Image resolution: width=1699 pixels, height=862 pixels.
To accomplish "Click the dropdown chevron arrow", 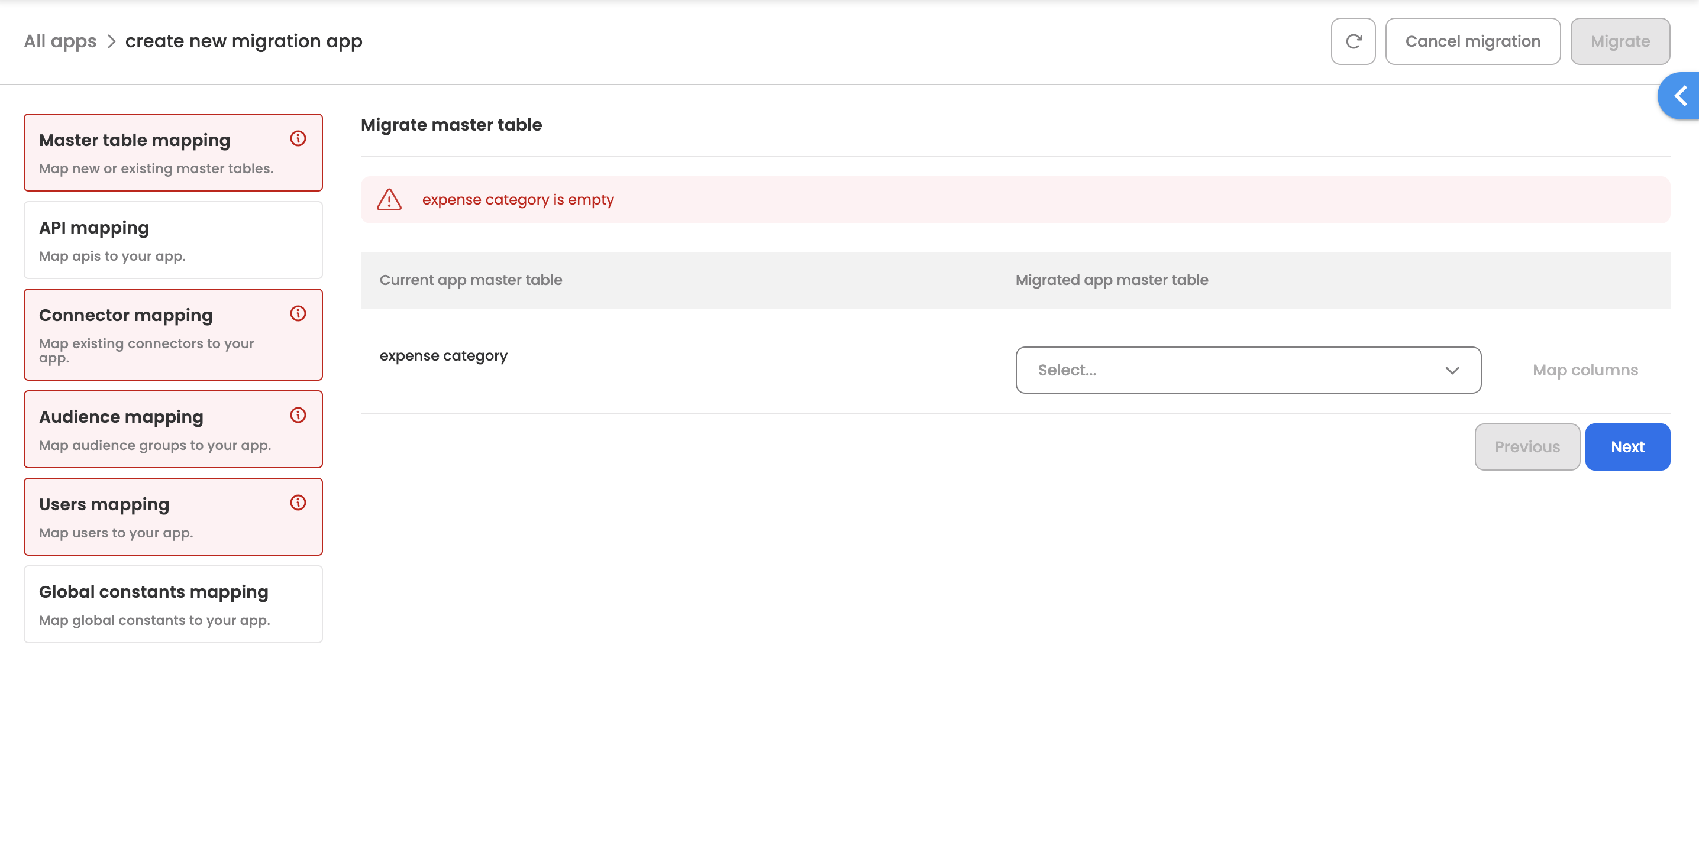I will 1452,370.
